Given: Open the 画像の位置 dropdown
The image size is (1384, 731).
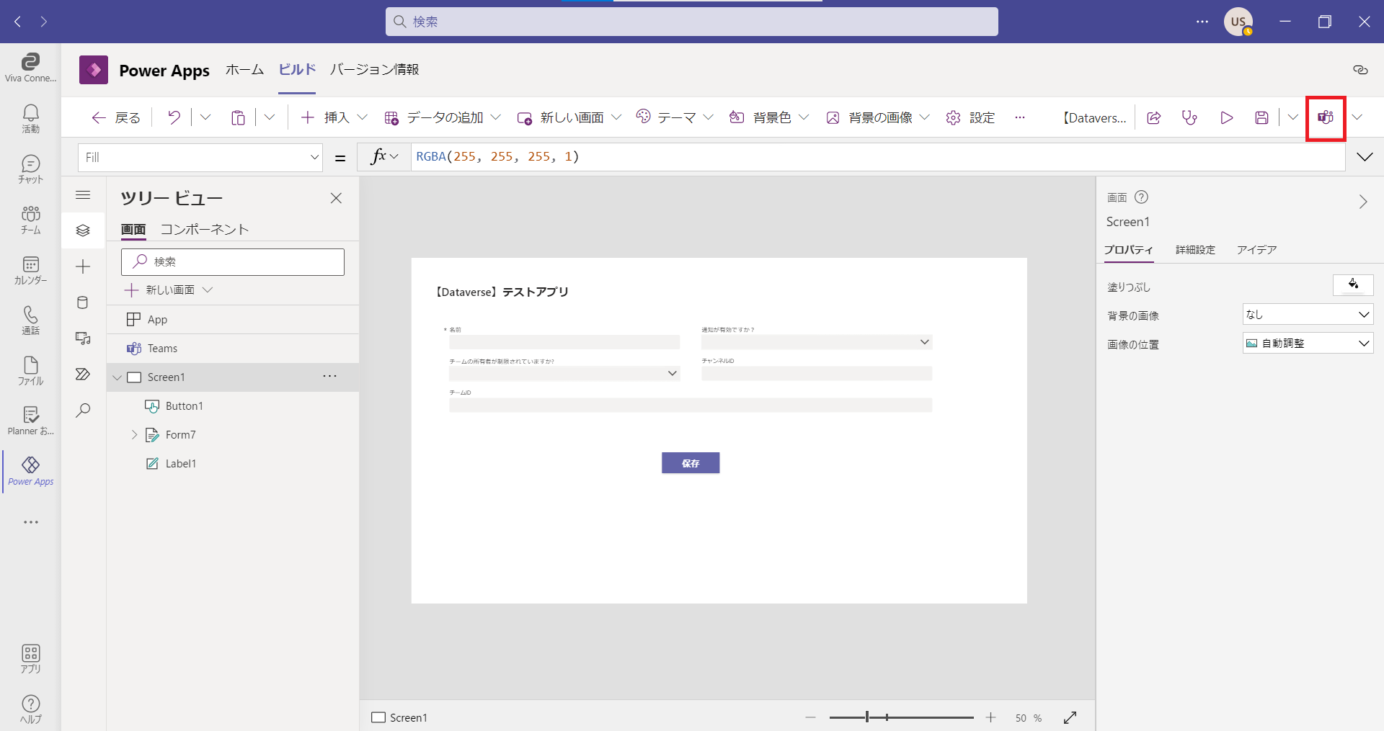Looking at the screenshot, I should click(x=1308, y=344).
